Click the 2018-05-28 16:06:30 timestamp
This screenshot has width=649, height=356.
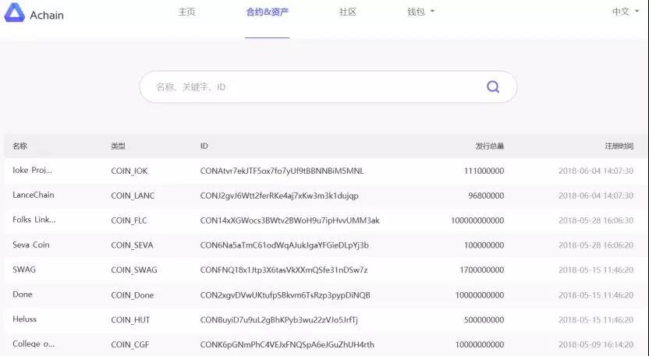point(596,220)
